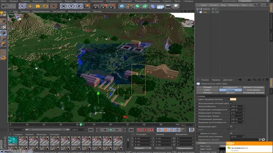The height and width of the screenshot is (153, 273).
Task: Click the green Subdivision Surface generator icon
Action: coord(137,6)
